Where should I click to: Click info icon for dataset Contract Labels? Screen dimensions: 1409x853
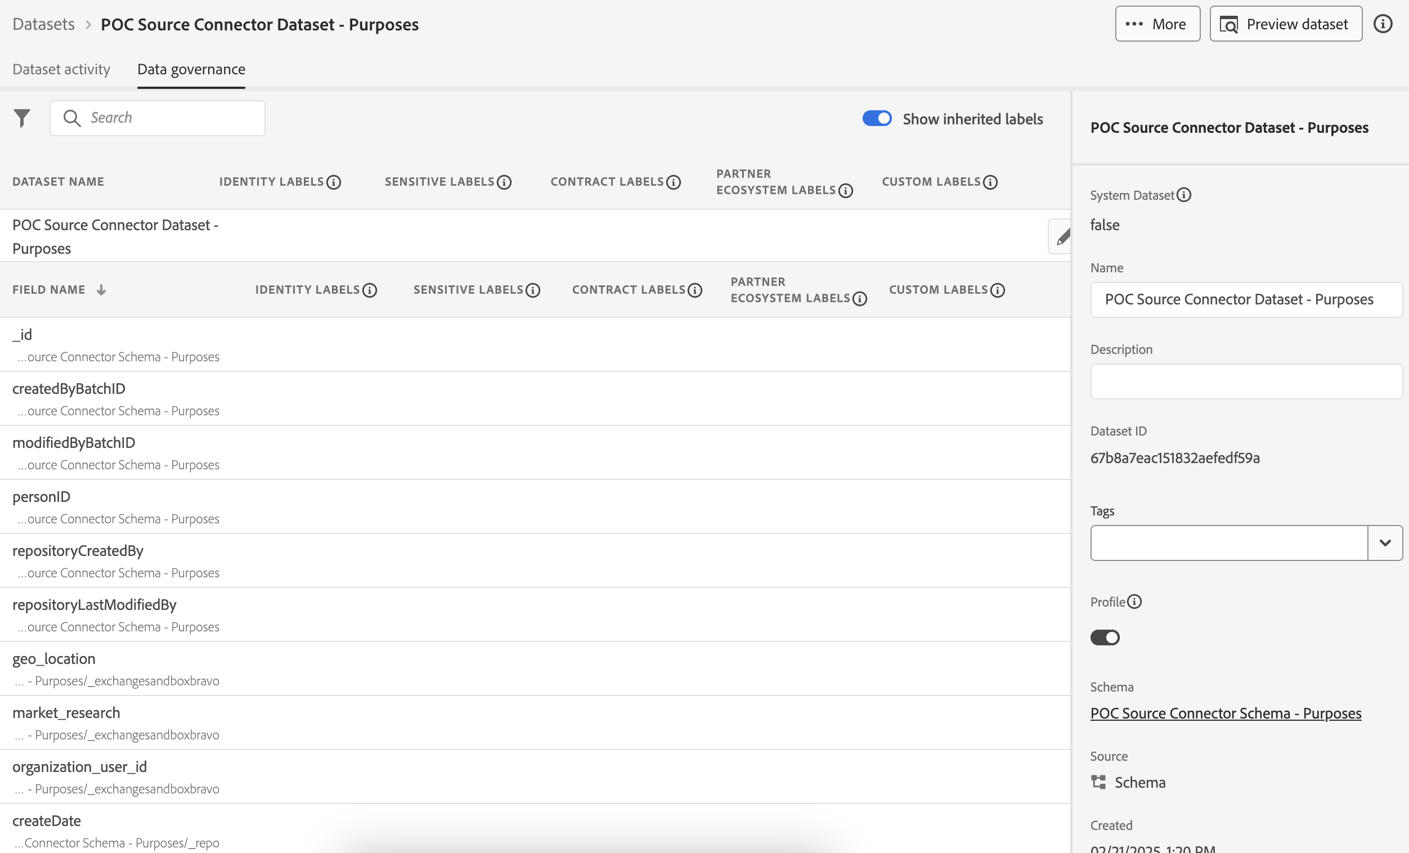click(x=674, y=182)
